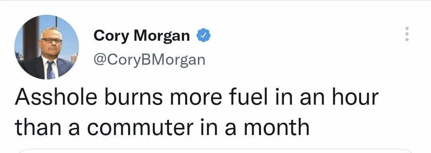
Task: Click the man's glasses in the avatar
Action: point(51,40)
